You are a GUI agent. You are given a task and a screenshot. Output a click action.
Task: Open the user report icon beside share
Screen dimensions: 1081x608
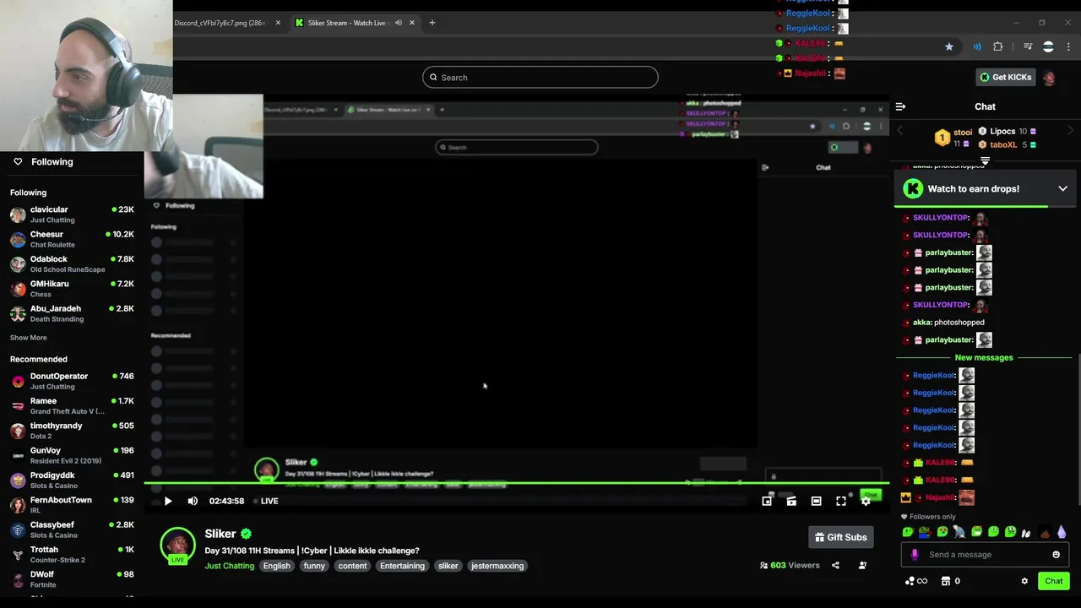pos(862,566)
